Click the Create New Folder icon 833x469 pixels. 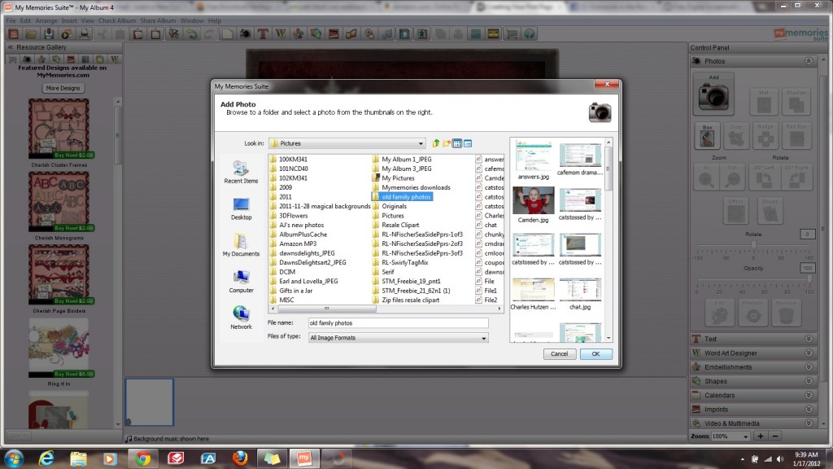click(x=447, y=143)
